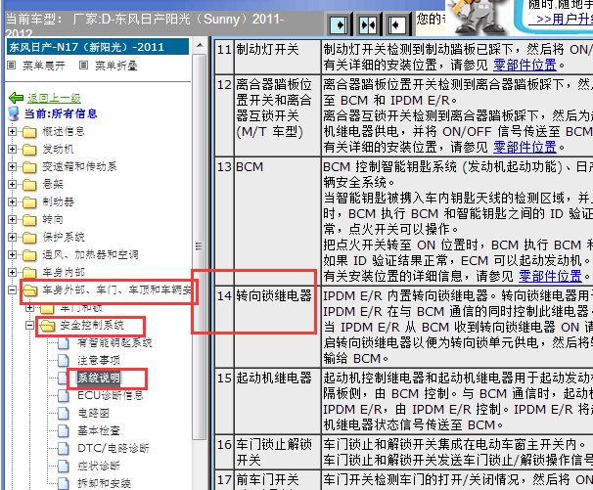Select 拆卸和安装 tree item
This screenshot has width=593, height=490.
click(104, 483)
